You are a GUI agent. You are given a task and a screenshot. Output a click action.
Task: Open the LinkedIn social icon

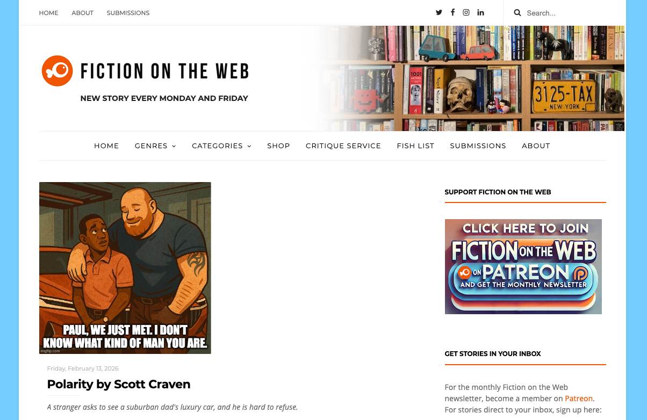[x=480, y=12]
